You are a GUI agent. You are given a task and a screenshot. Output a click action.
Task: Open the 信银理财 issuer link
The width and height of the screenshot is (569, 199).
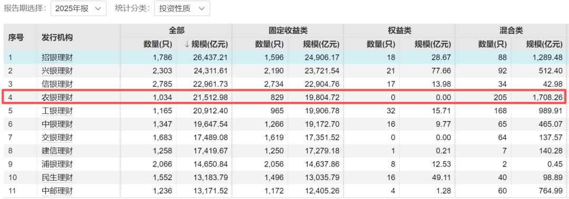click(x=57, y=85)
